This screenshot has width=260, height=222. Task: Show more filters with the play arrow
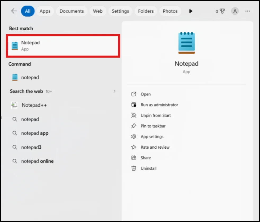point(191,11)
